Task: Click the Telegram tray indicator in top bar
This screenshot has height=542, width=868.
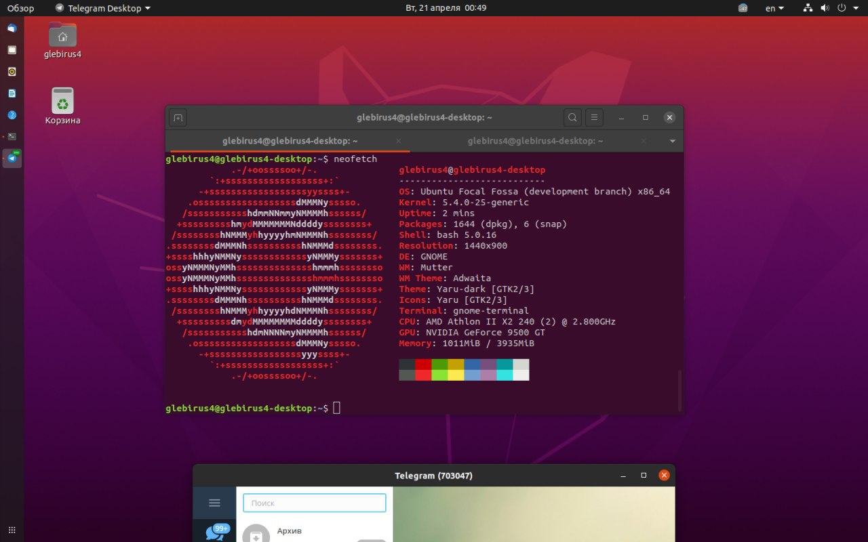Action: (x=743, y=8)
